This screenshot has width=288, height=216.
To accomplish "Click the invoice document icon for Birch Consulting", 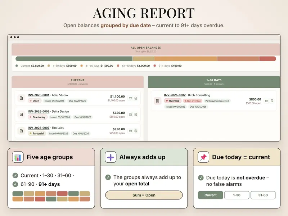I will (158, 101).
